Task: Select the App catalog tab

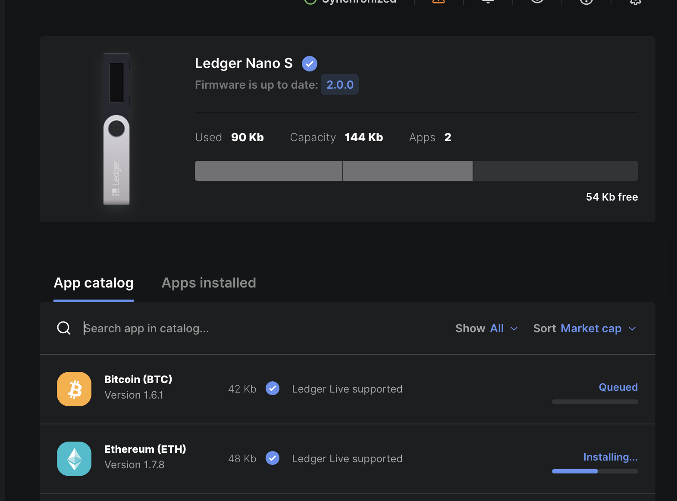Action: pyautogui.click(x=94, y=283)
